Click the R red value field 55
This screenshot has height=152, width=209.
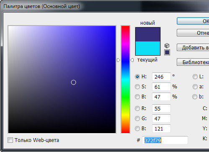pyautogui.click(x=161, y=108)
